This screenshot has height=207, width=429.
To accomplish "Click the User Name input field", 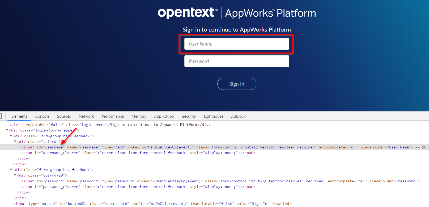I will (236, 44).
